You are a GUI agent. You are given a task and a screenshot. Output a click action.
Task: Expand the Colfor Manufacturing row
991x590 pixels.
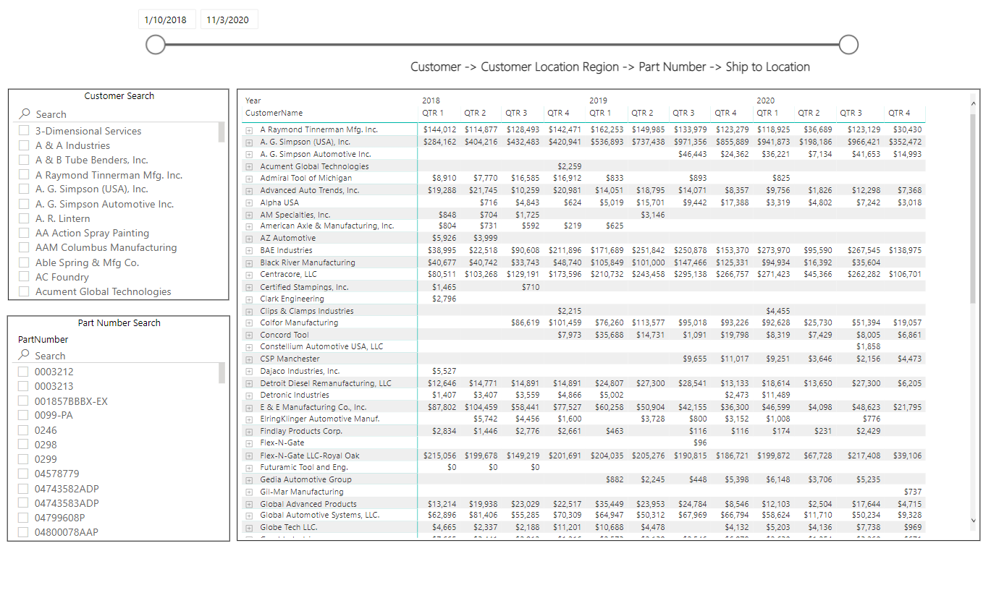pos(249,323)
